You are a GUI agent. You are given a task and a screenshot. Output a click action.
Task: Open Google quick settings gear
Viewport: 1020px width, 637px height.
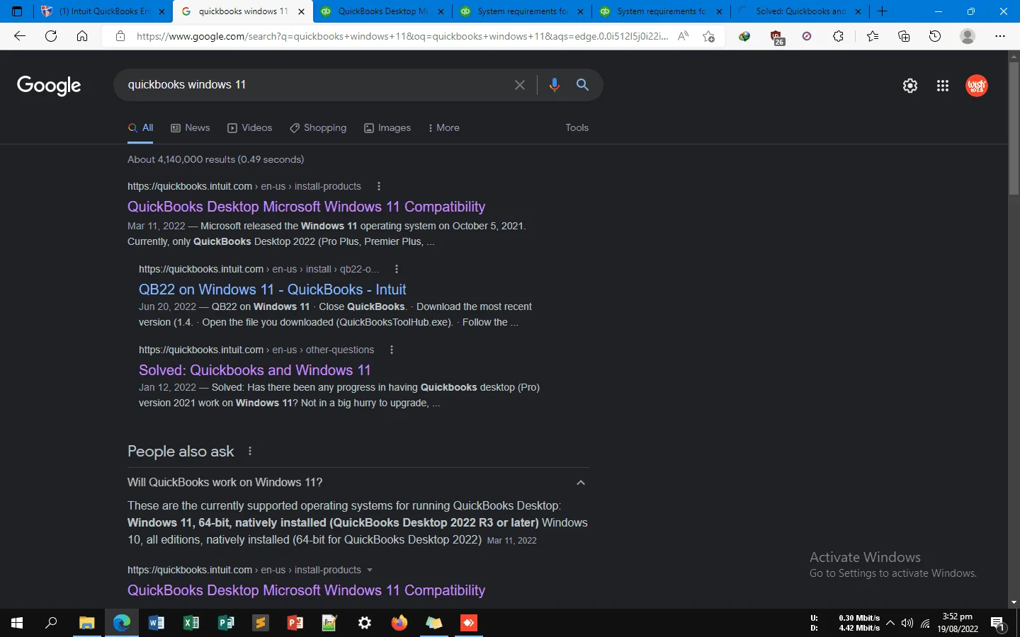point(910,86)
